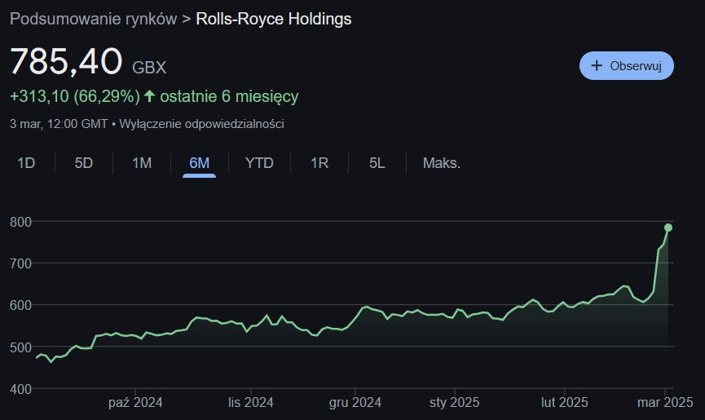The width and height of the screenshot is (705, 420).
Task: Click the plus icon in Obserwuj button
Action: click(x=597, y=65)
